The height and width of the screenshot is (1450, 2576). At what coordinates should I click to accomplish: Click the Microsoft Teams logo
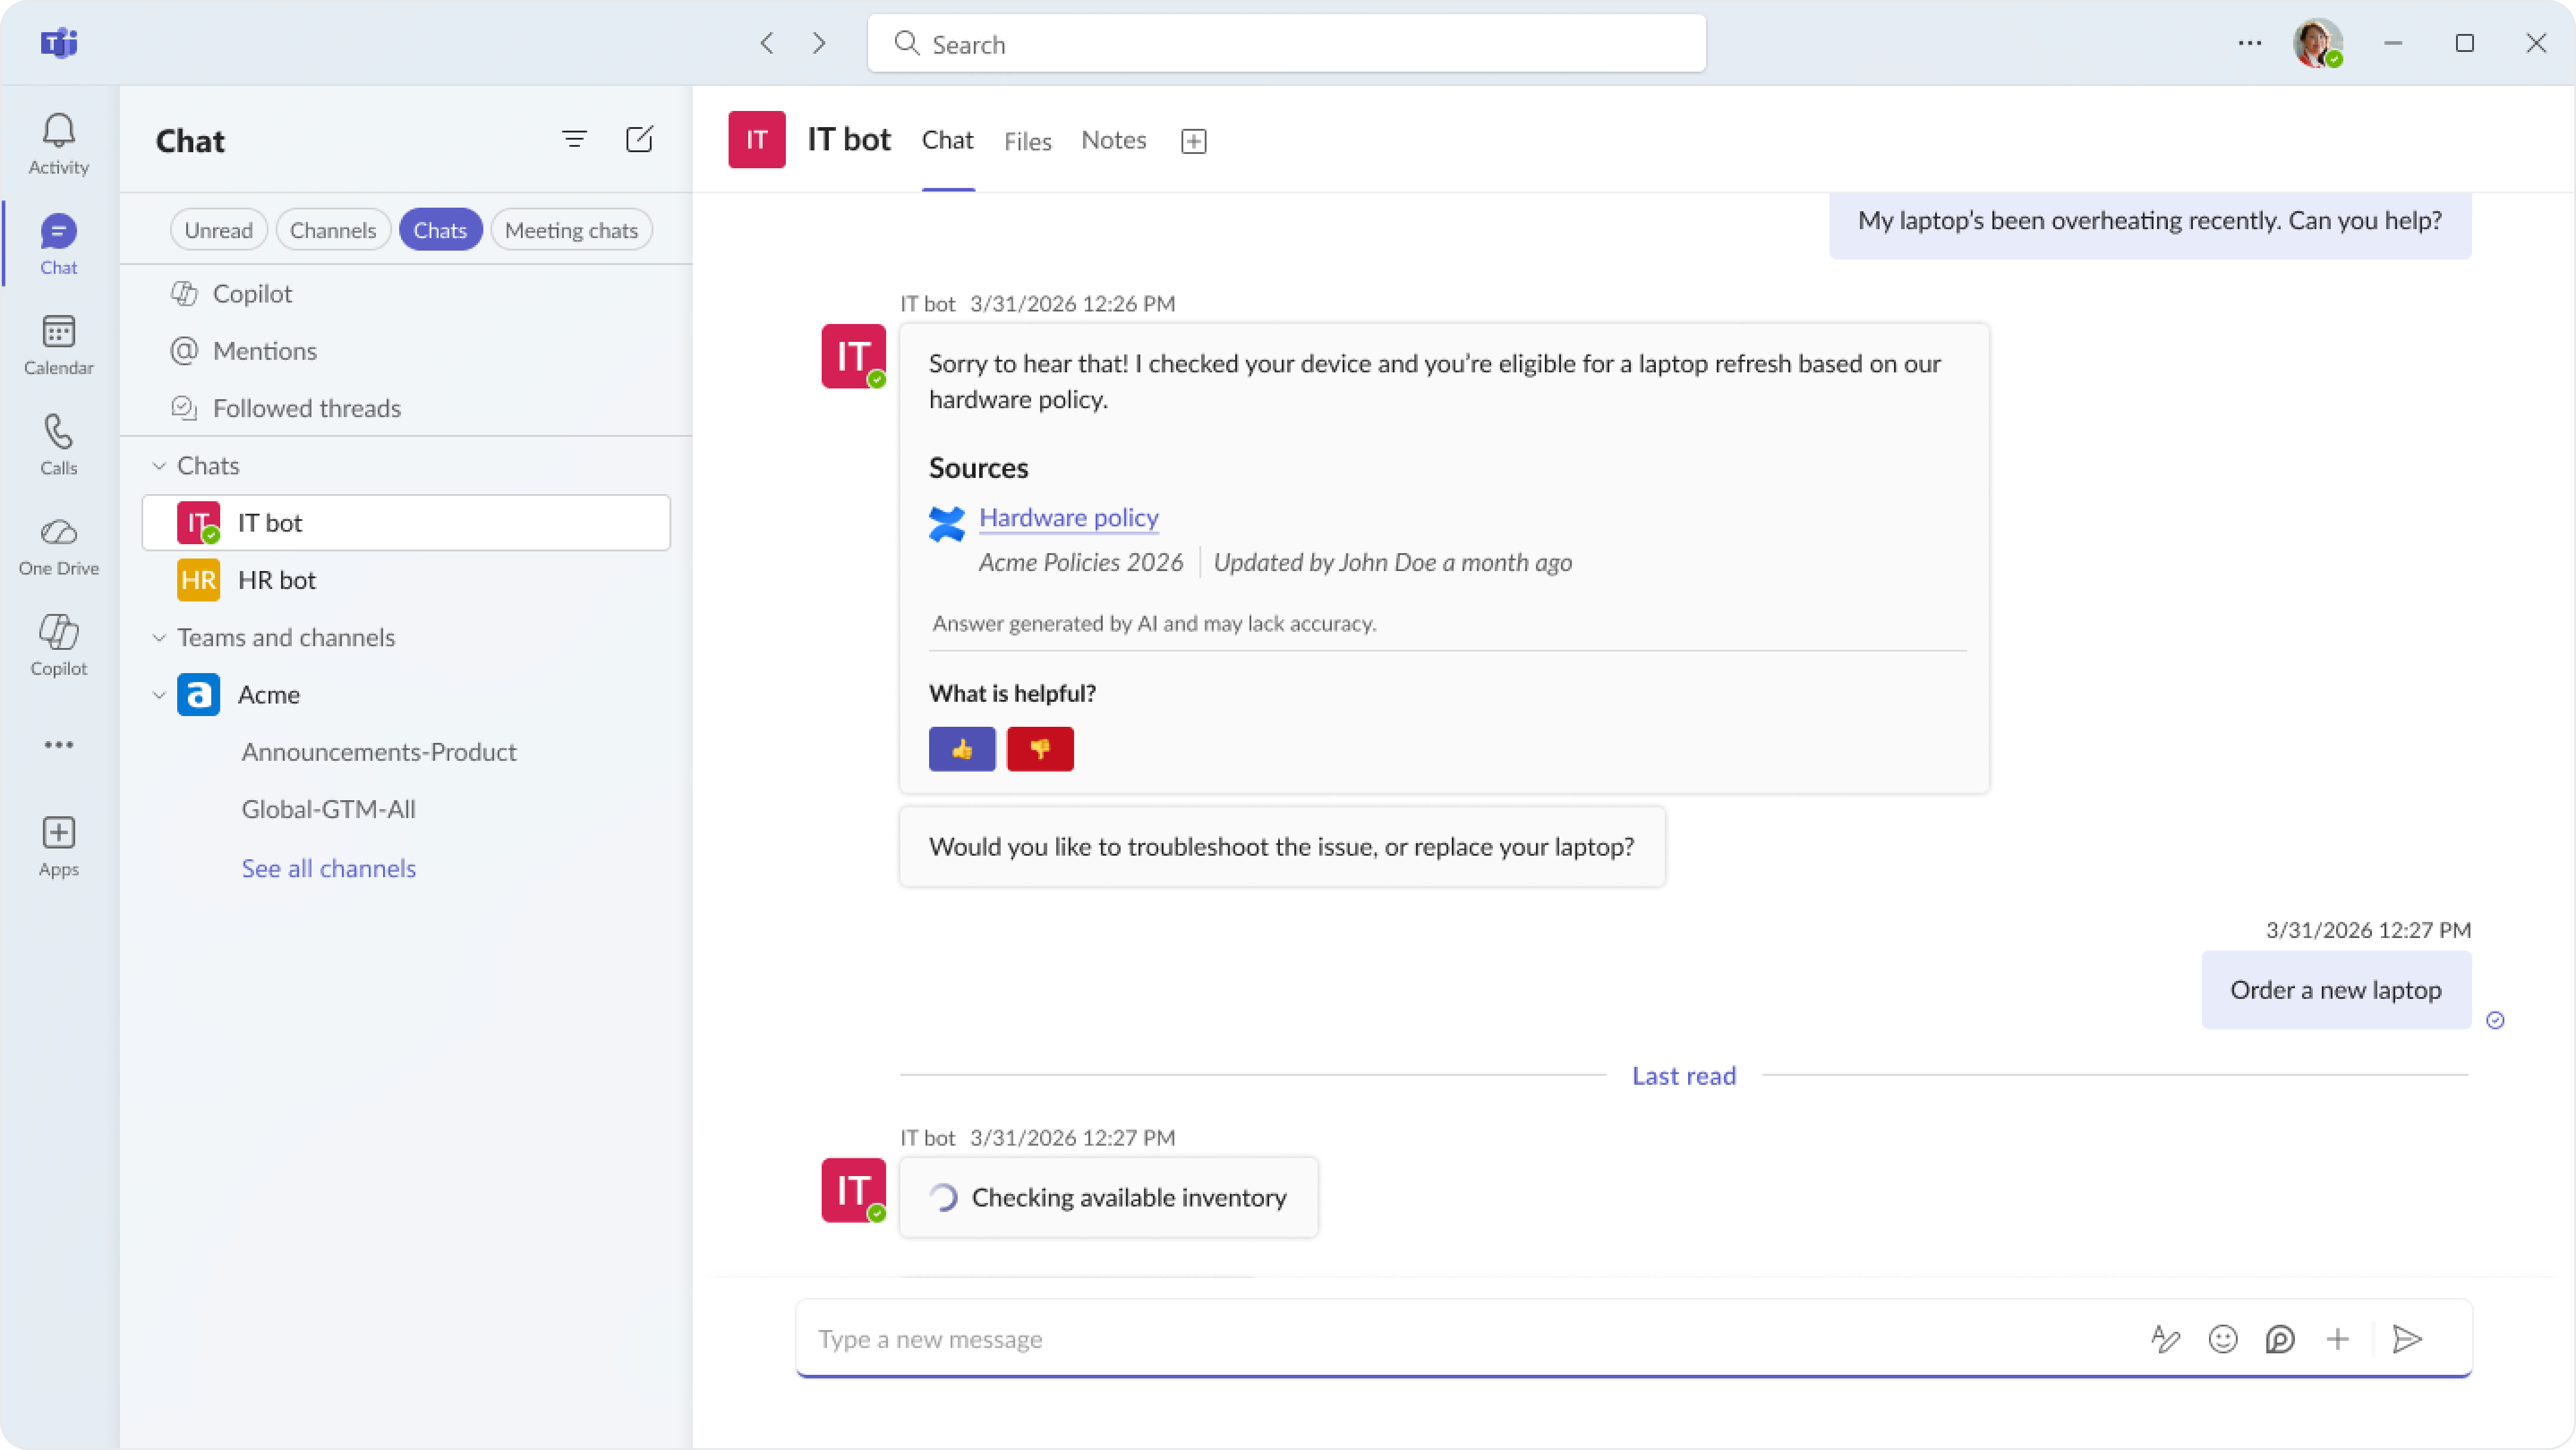pyautogui.click(x=59, y=43)
